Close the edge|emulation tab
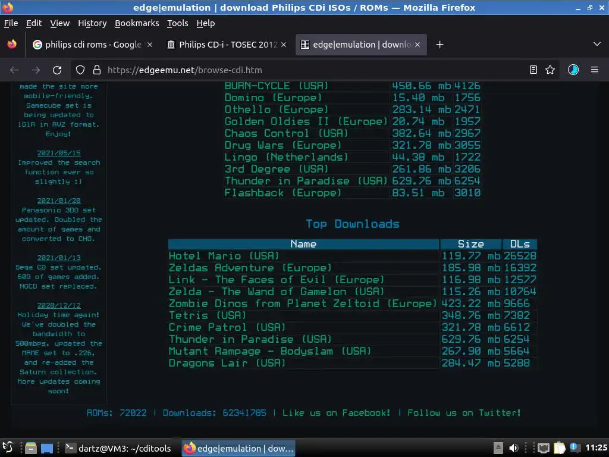The height and width of the screenshot is (457, 609). coord(417,45)
